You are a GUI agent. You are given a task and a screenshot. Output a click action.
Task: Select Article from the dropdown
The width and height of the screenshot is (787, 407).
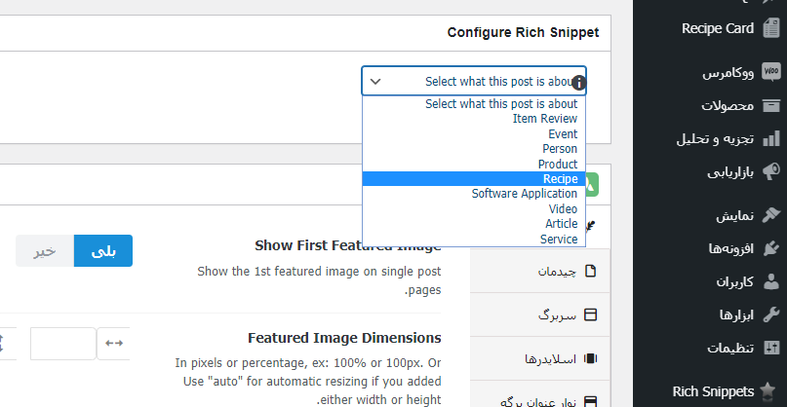point(474,224)
